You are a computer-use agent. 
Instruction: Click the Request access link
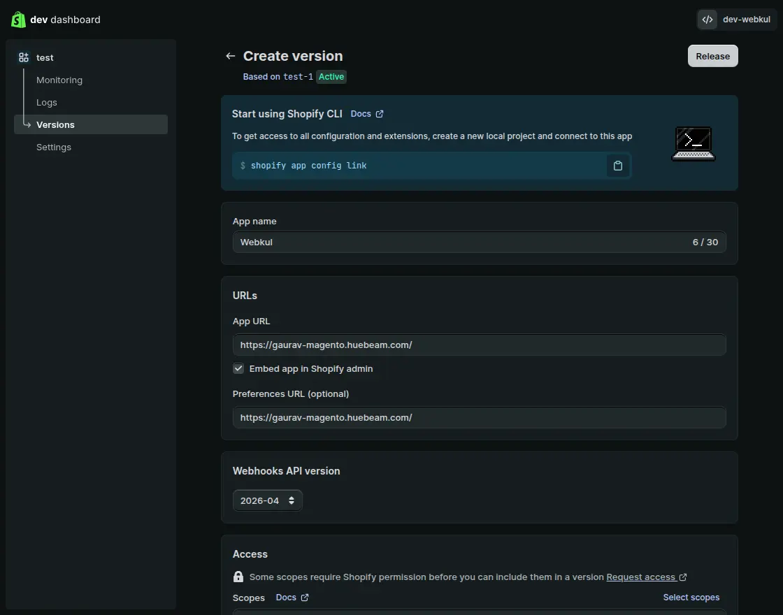point(647,577)
